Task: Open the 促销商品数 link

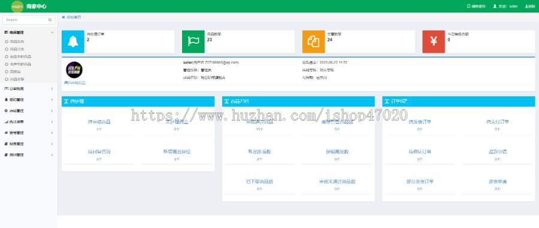Action: [x=337, y=151]
